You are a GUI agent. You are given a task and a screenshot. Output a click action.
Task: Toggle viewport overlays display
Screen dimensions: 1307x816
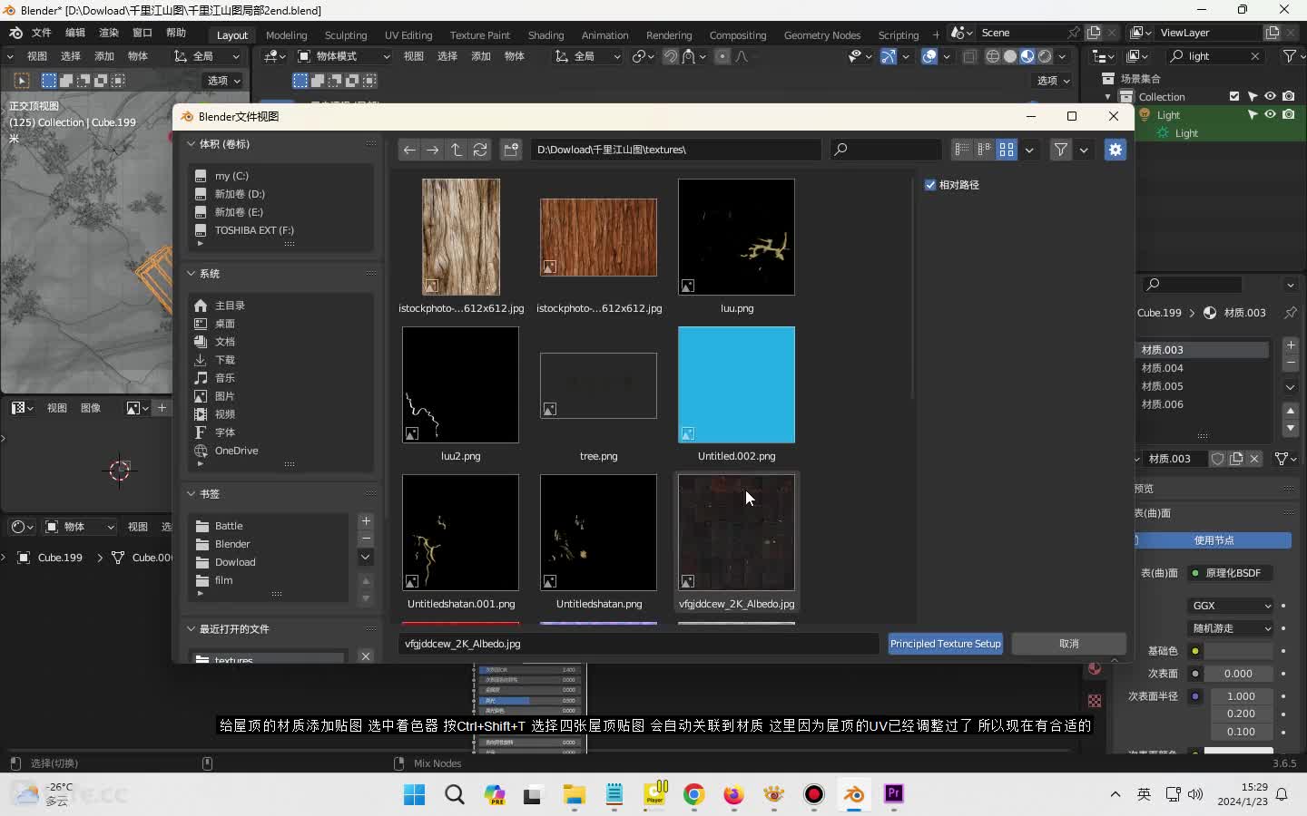coord(929,56)
